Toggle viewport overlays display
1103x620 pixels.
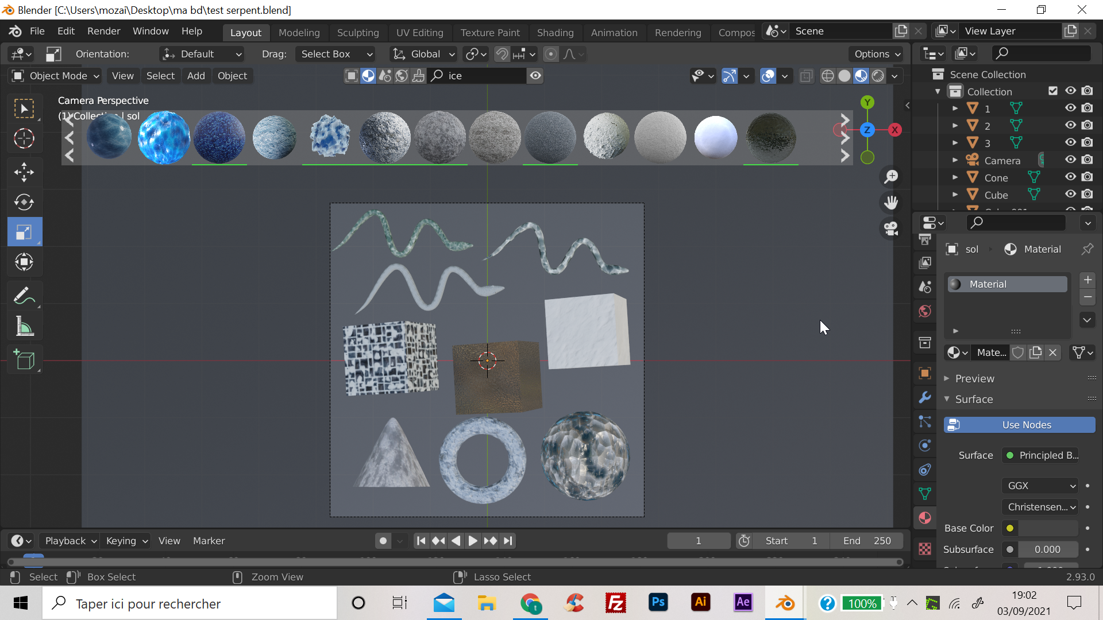[x=768, y=76]
